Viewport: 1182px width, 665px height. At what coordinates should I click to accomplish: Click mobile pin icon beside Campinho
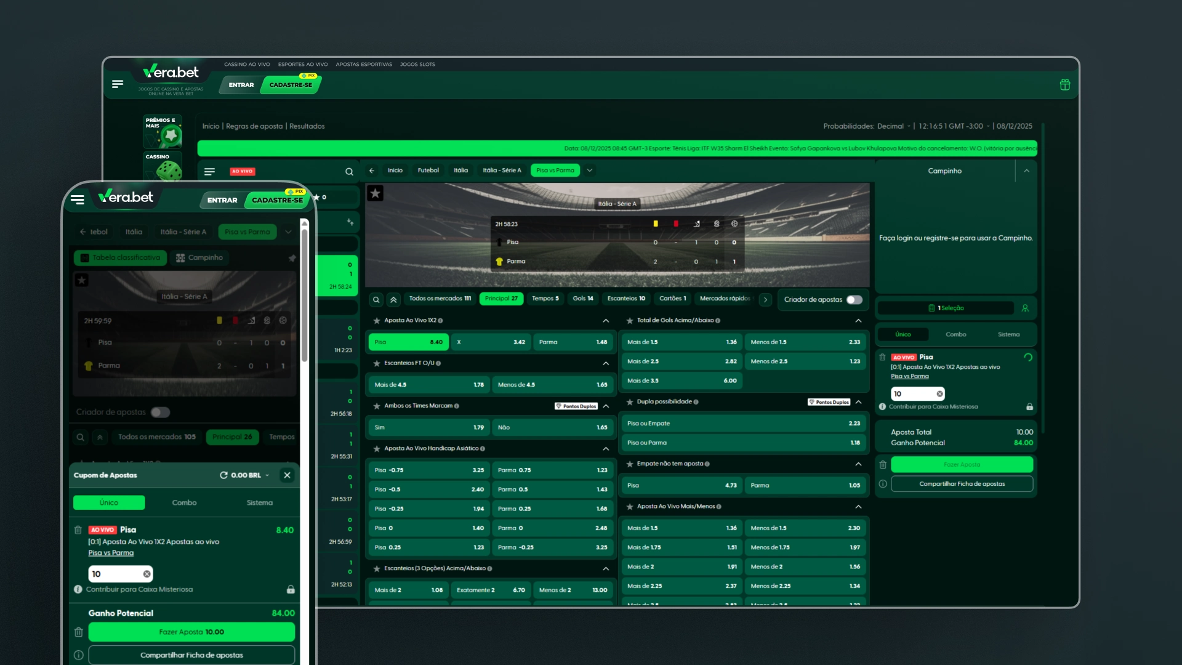point(292,258)
